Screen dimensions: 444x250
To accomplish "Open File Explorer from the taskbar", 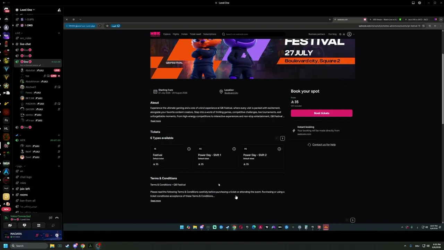I will pos(52,246).
